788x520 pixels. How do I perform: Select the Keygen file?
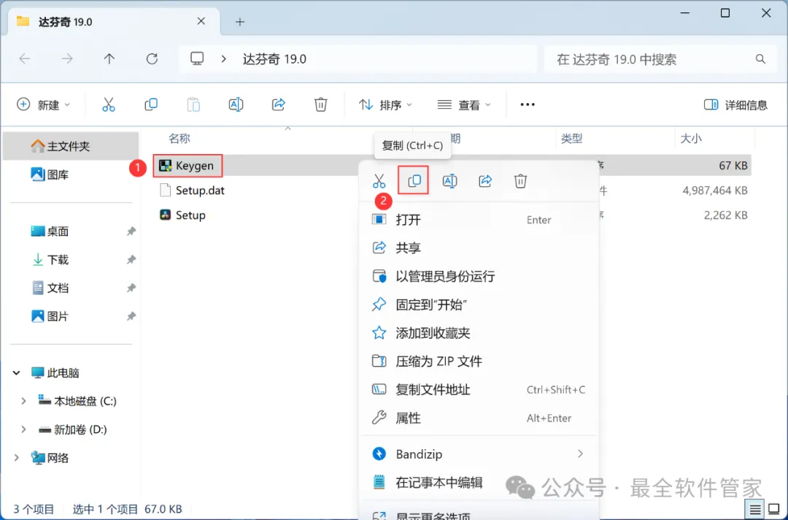pos(187,166)
